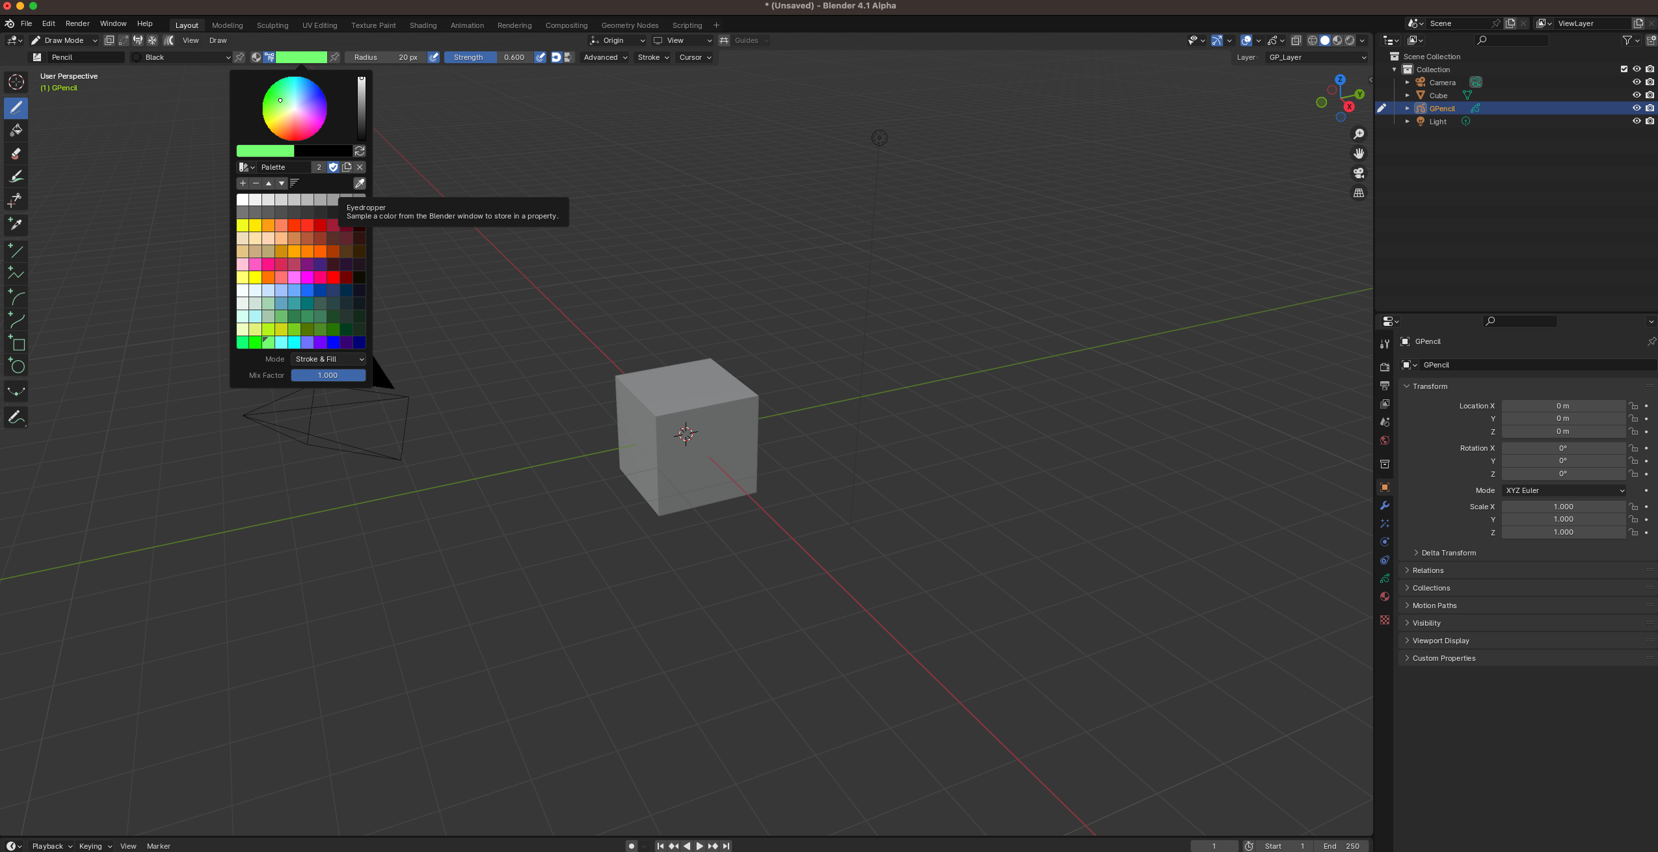Select the Curve tool
The image size is (1658, 852).
pyautogui.click(x=16, y=320)
